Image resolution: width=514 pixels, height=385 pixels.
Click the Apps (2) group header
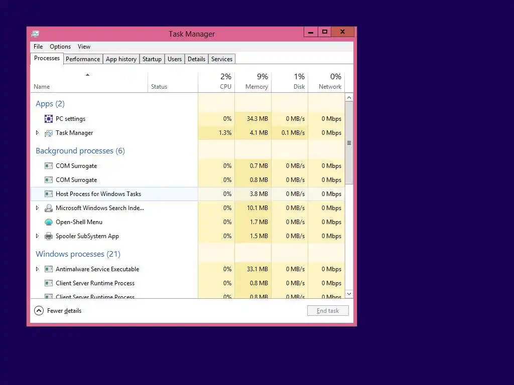click(50, 104)
